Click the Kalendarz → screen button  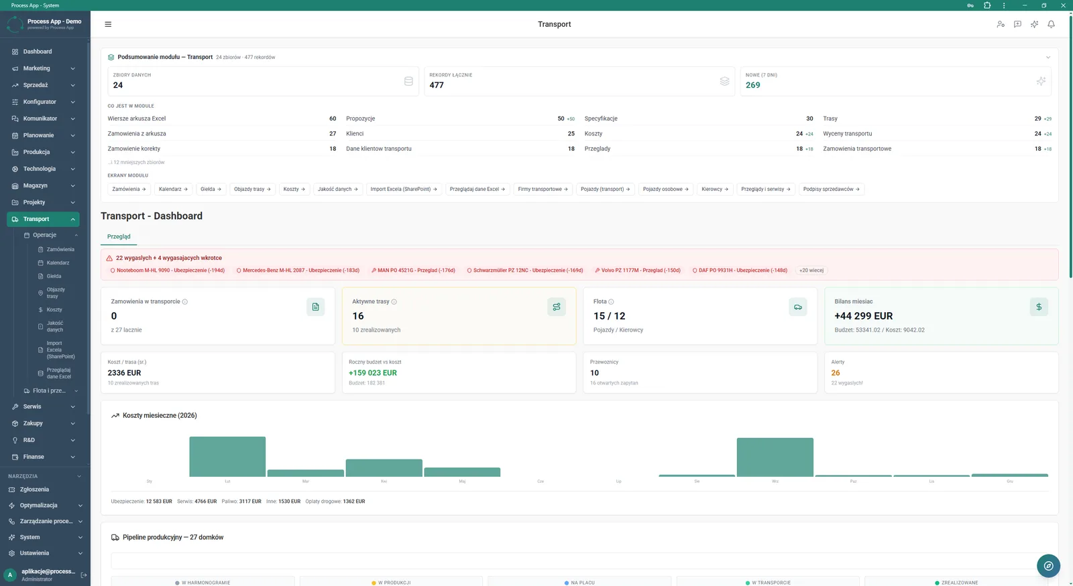coord(173,189)
